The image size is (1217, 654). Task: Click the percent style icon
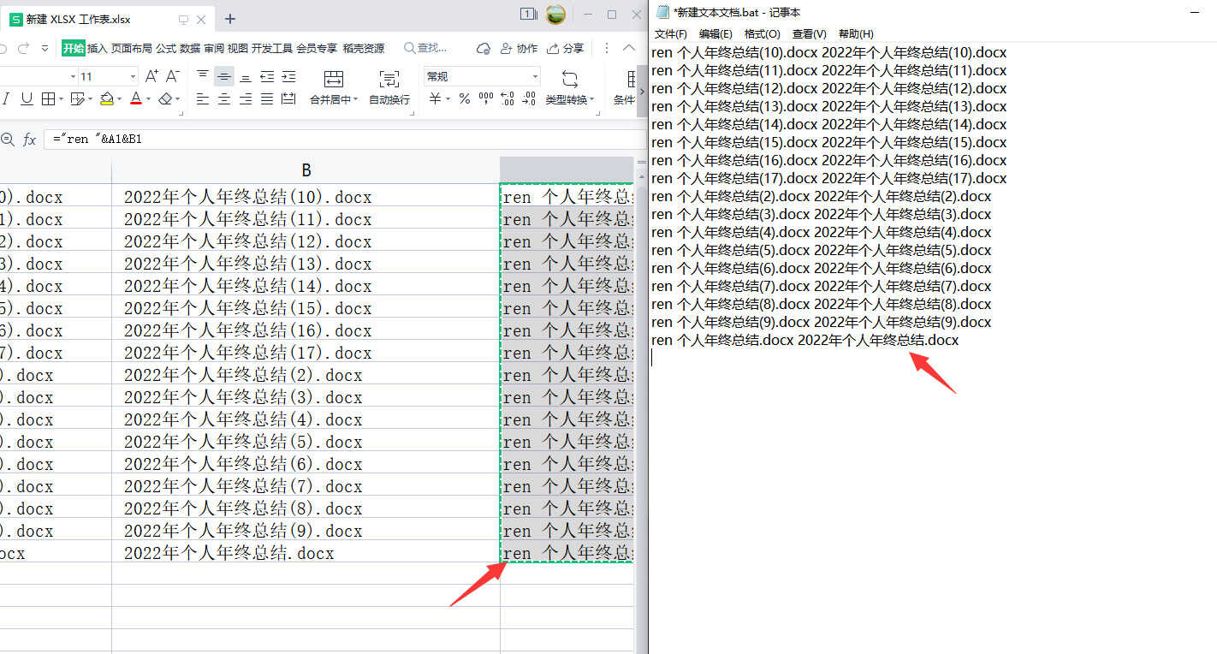coord(464,99)
